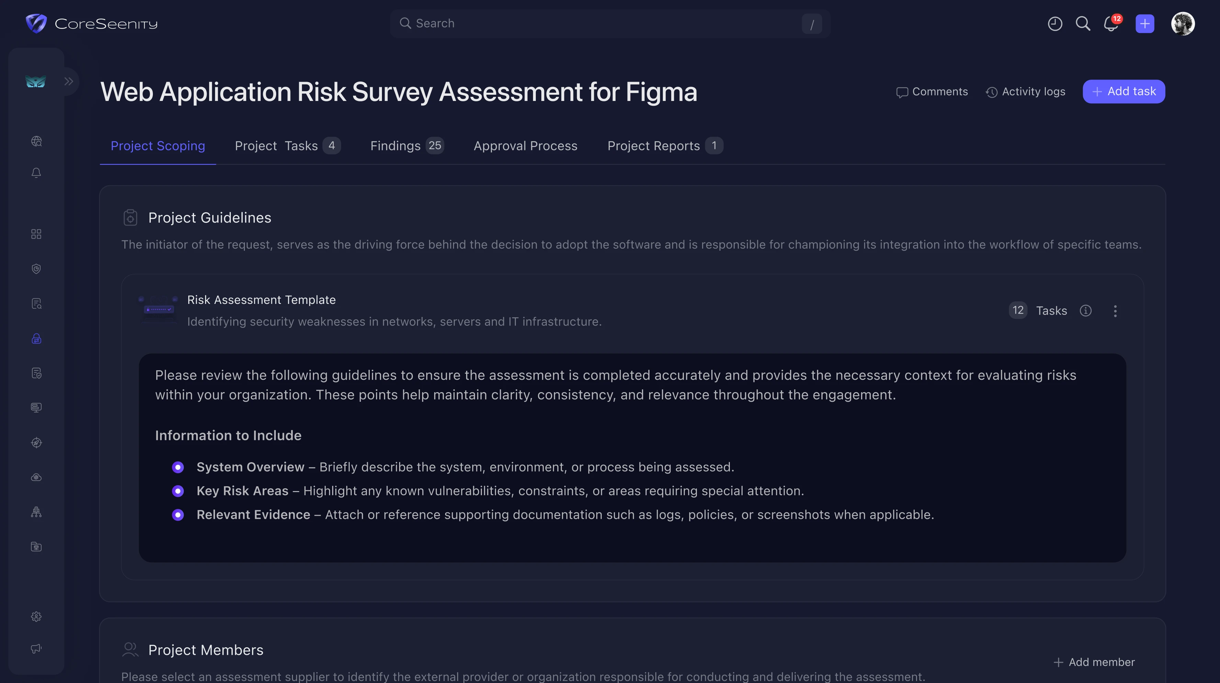
Task: Open the monitor icon in sidebar
Action: click(x=36, y=408)
